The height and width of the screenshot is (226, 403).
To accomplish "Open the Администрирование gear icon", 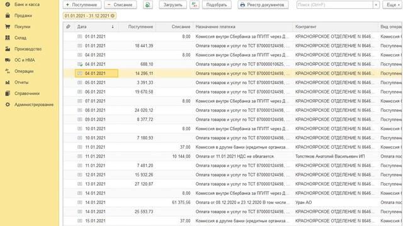I will pos(8,105).
